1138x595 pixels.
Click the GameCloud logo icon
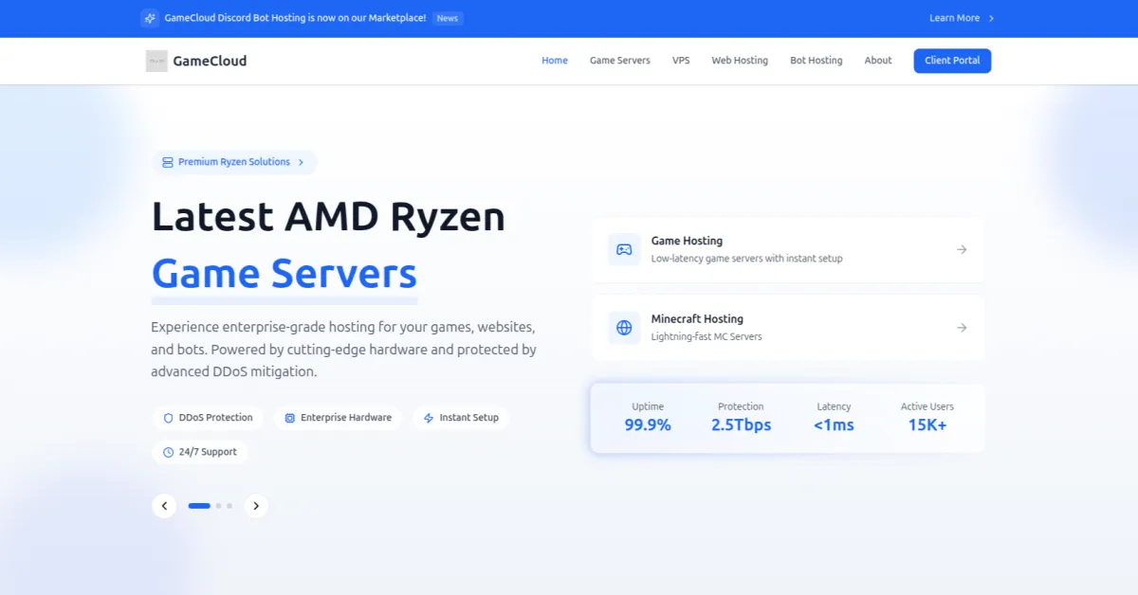point(156,61)
